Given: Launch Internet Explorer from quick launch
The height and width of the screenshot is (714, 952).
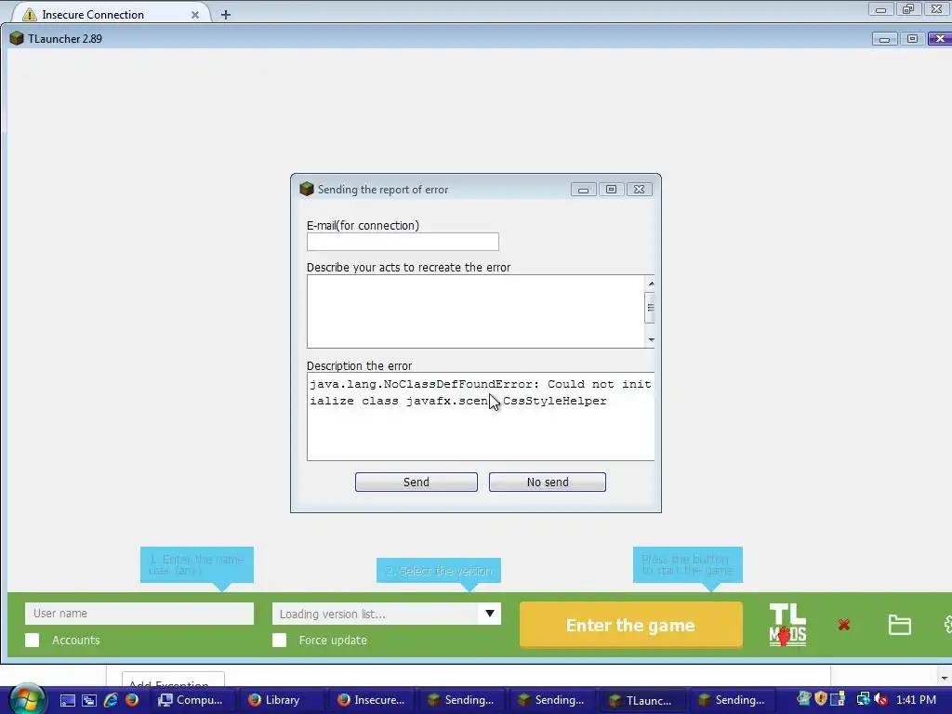Looking at the screenshot, I should coord(111,700).
